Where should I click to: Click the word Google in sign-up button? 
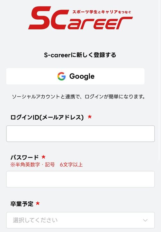pyautogui.click(x=82, y=76)
